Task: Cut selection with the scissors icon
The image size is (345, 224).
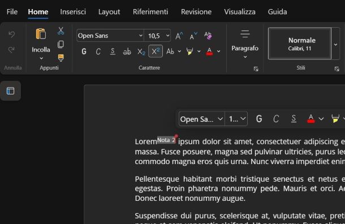Action: pyautogui.click(x=61, y=31)
